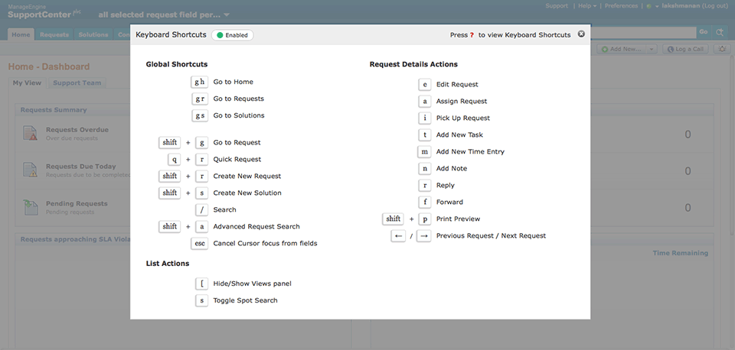
Task: Click the 'Hide/Show Views panel' label
Action: click(x=252, y=284)
